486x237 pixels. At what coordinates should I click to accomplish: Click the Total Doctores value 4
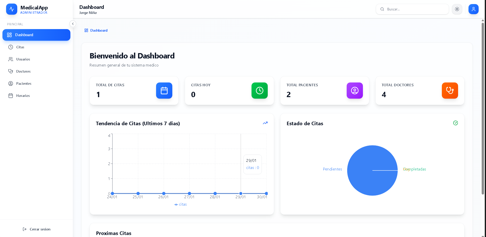(x=384, y=95)
